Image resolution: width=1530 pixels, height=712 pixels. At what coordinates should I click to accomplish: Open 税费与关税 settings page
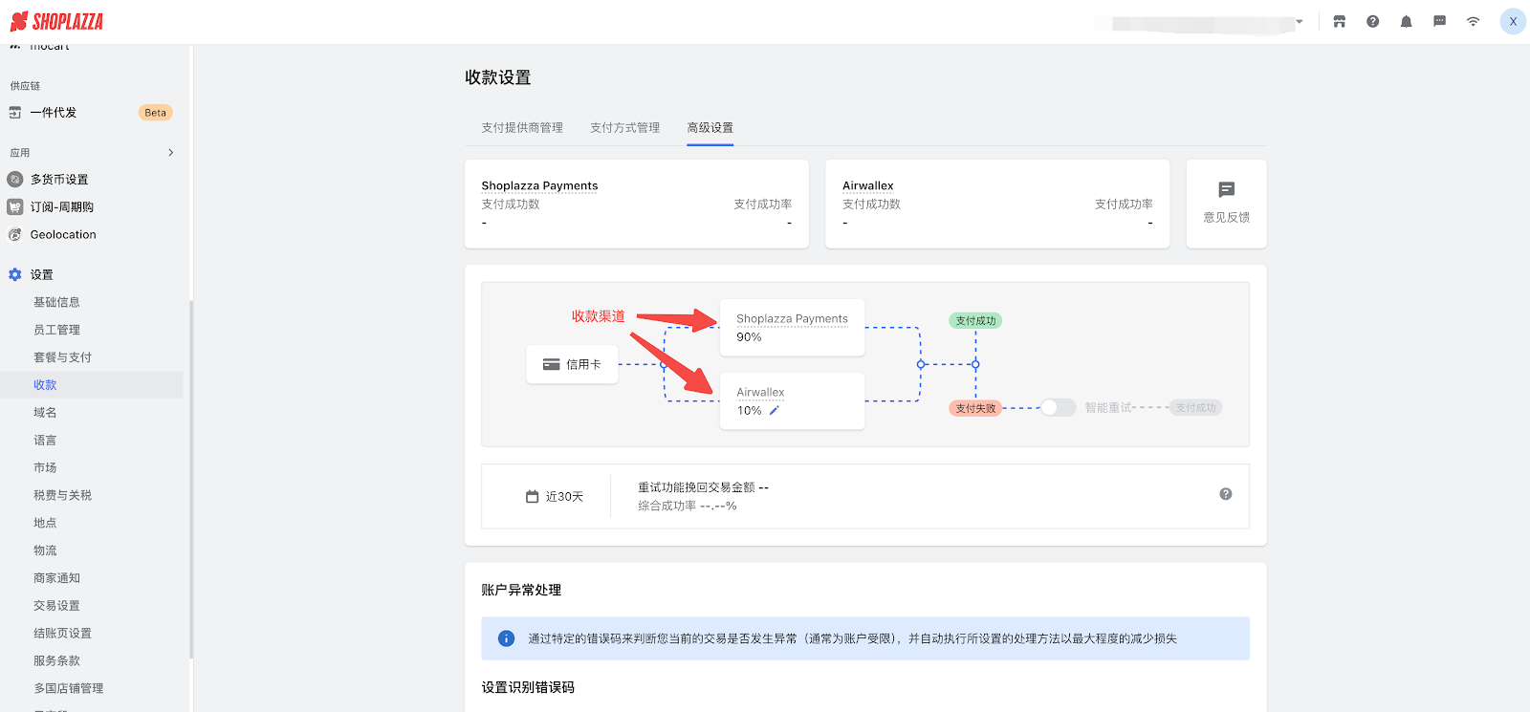pyautogui.click(x=62, y=495)
